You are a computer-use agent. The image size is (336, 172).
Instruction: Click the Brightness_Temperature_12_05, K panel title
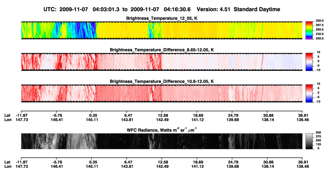[162, 18]
